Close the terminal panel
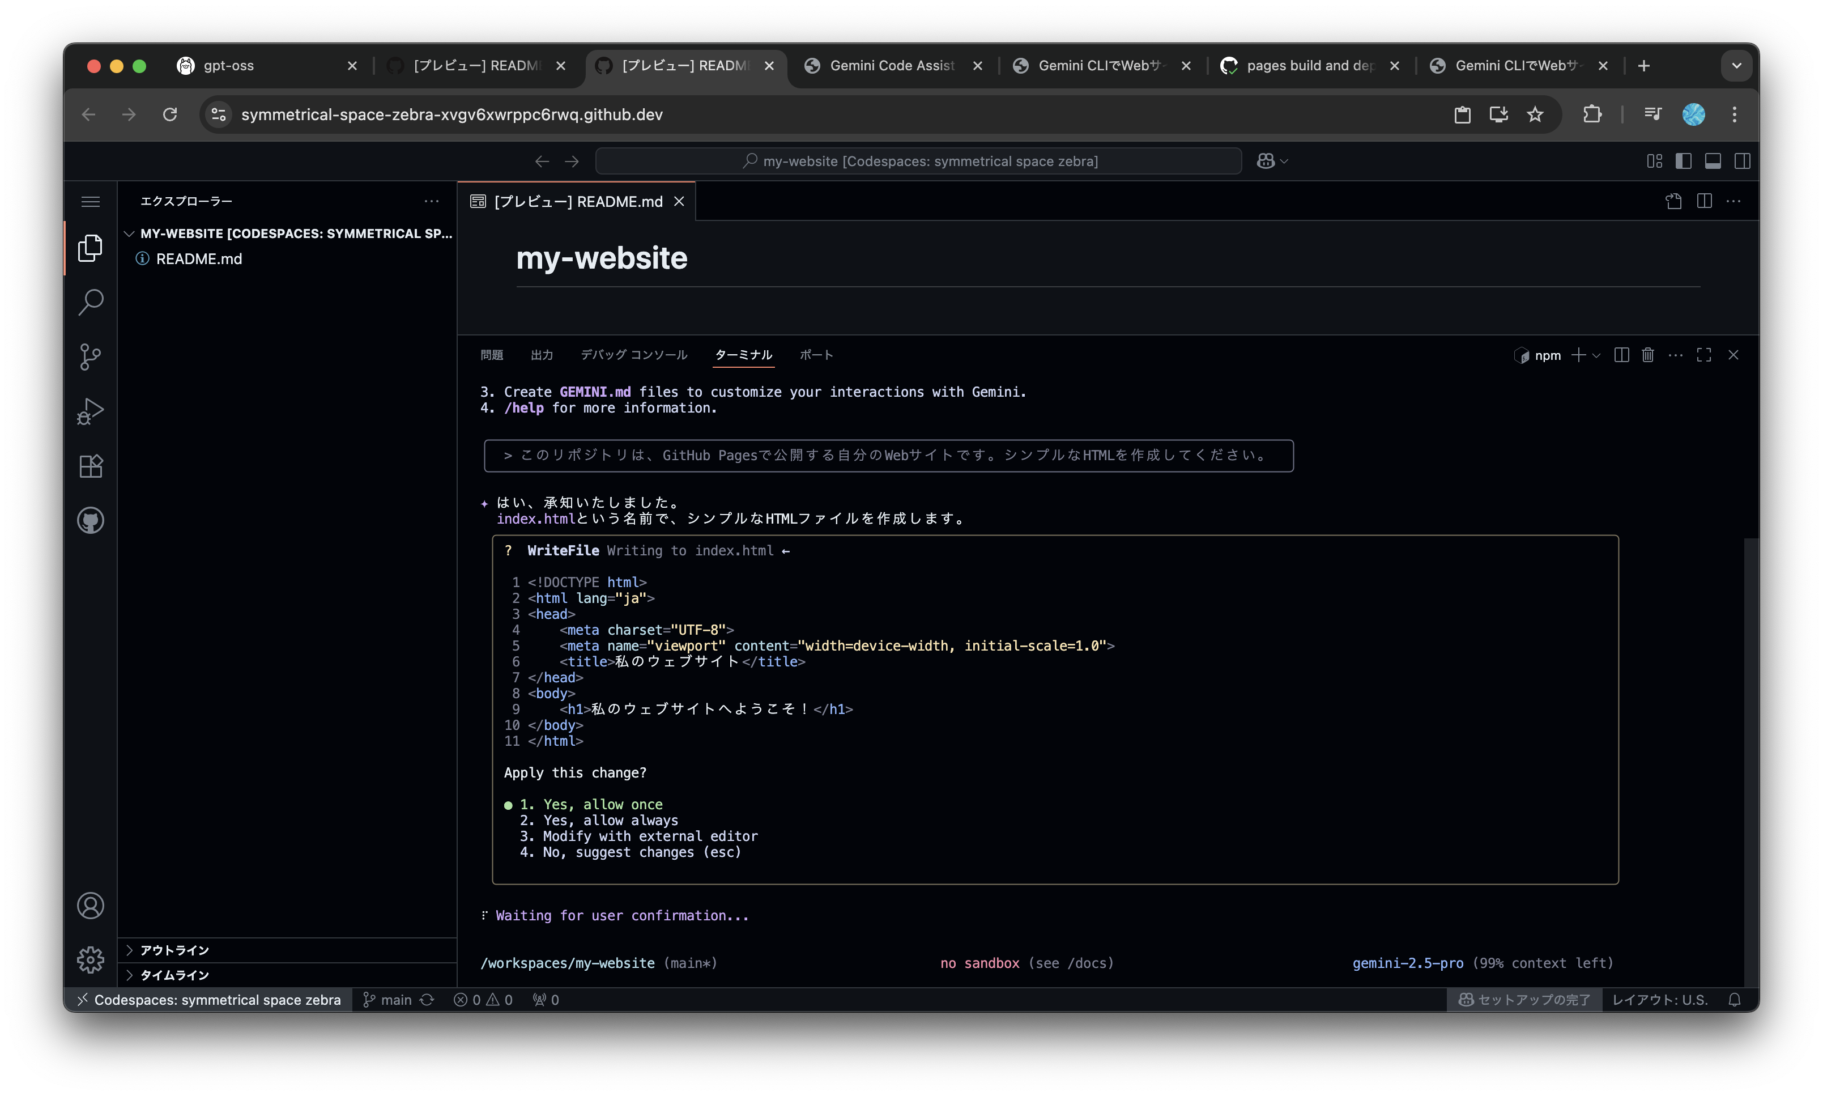Screen dimensions: 1823x1096 pos(1733,355)
